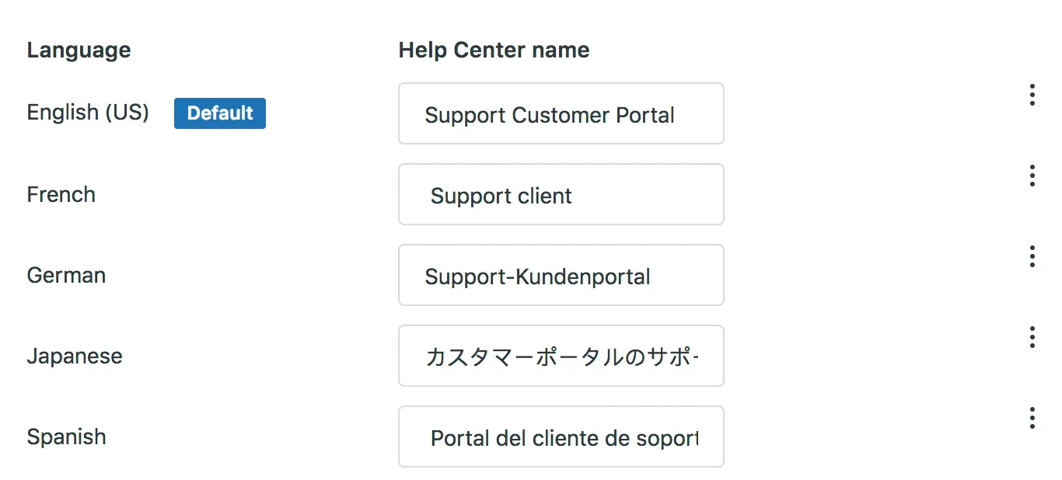Viewport: 1062px width, 480px height.
Task: Click the Default badge next to English (US)
Action: [220, 113]
